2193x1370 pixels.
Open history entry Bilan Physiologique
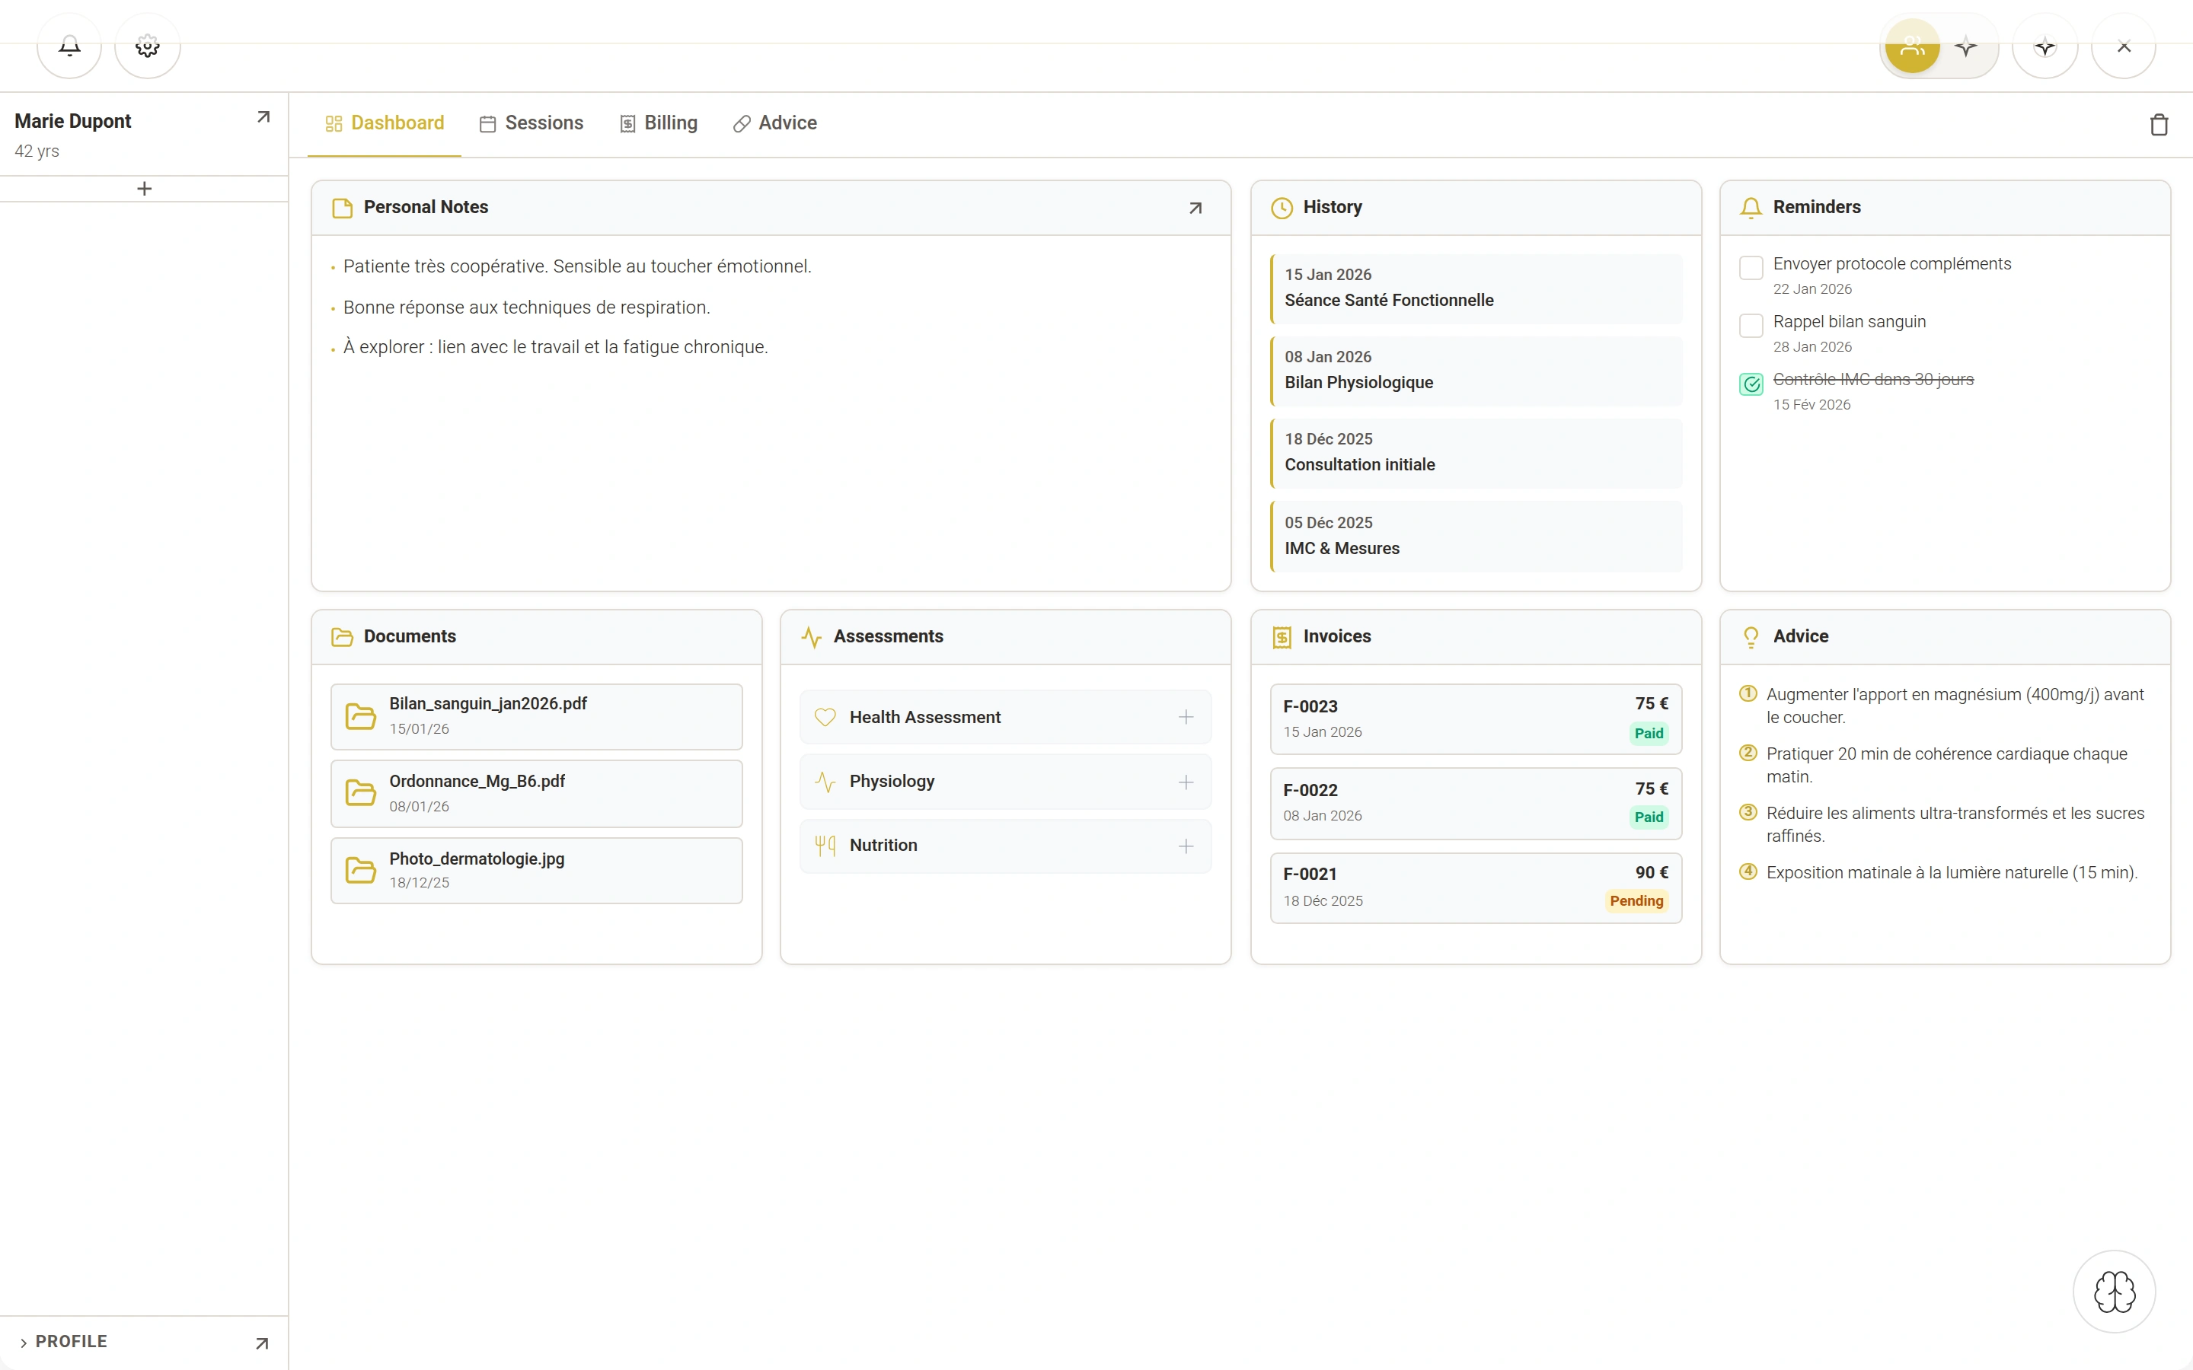[1476, 371]
